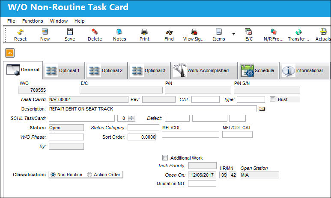Screen dimensions: 331x198
Task: Click the hour field showing 09
Action: [x=224, y=175]
